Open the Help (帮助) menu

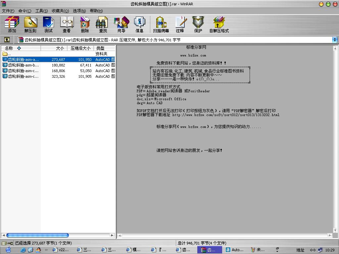point(96,11)
